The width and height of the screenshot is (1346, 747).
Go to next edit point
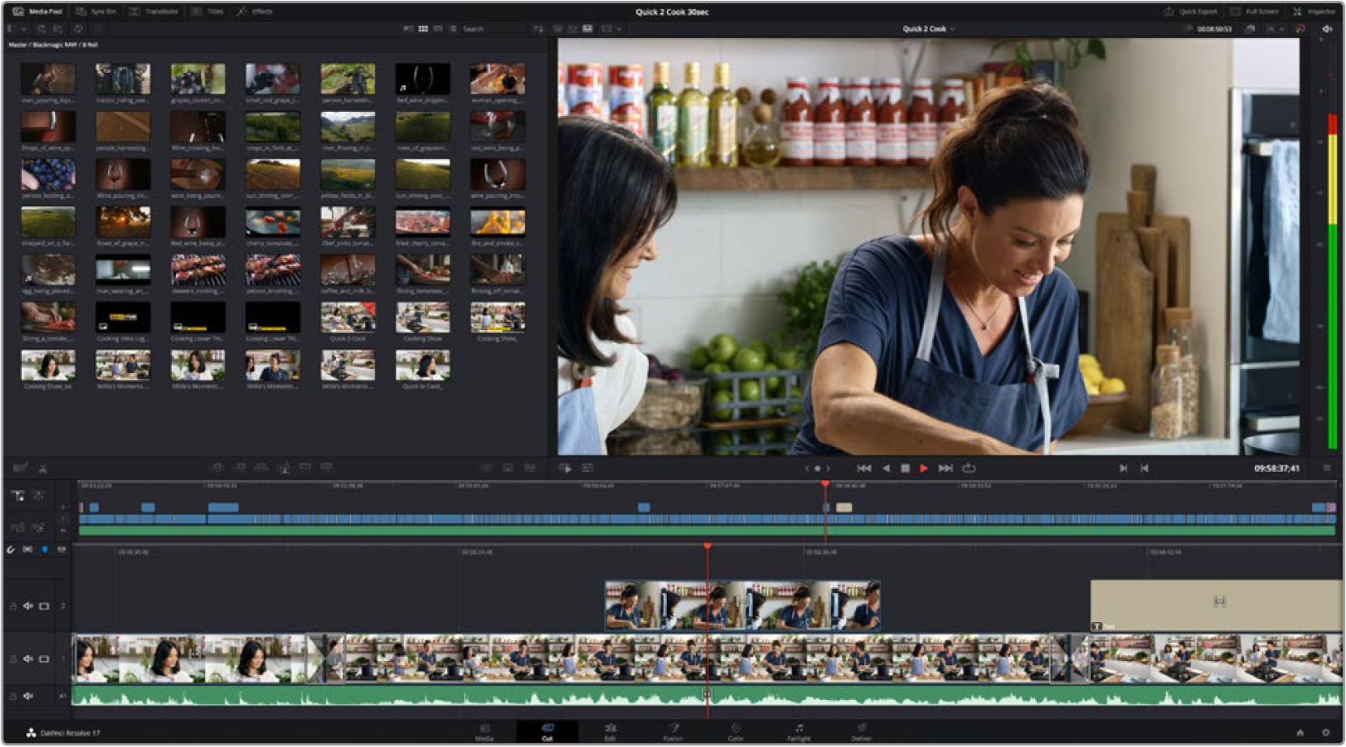pyautogui.click(x=1123, y=468)
